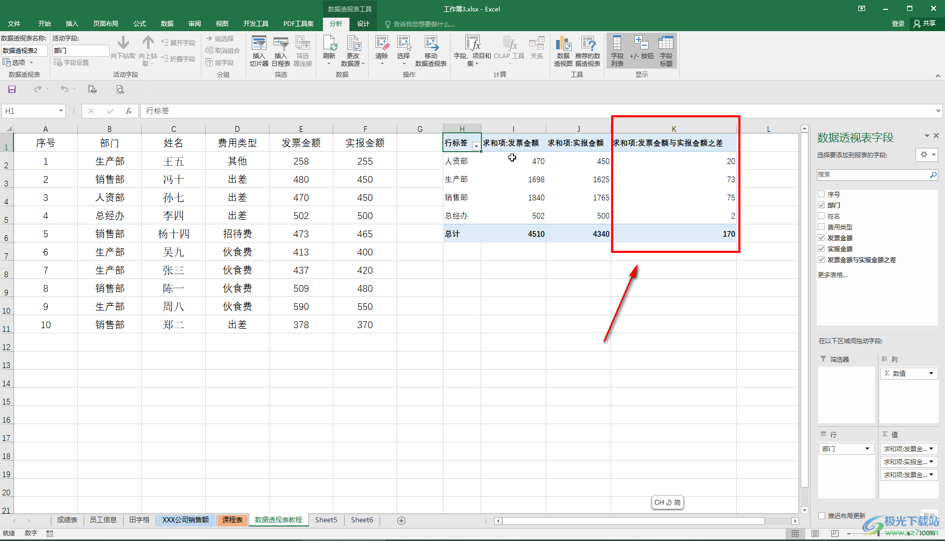Viewport: 945px width, 541px height.
Task: Click the pivot table name field
Action: (24, 50)
